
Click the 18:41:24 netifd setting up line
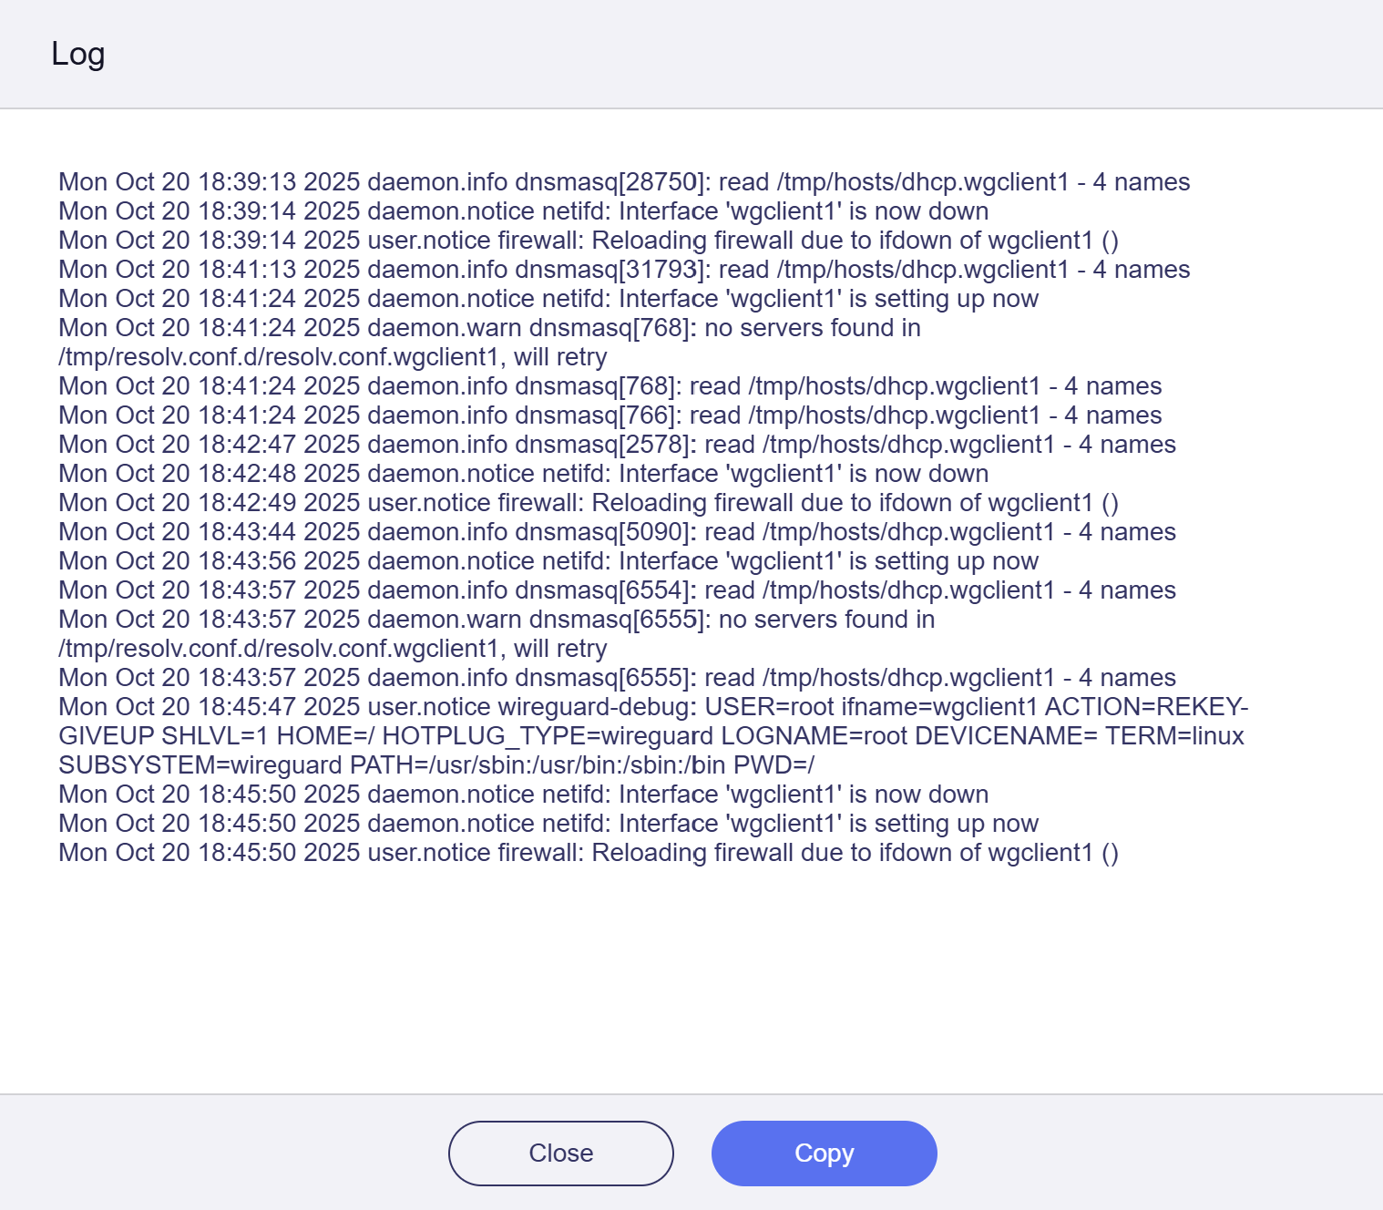point(548,299)
